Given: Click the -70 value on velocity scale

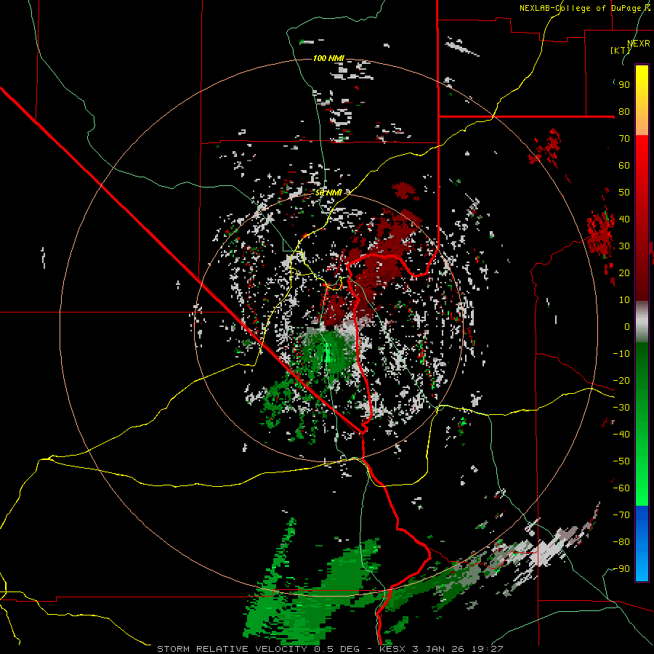Looking at the screenshot, I should pos(621,515).
